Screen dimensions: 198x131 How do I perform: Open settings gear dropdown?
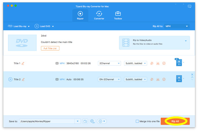click(102, 121)
